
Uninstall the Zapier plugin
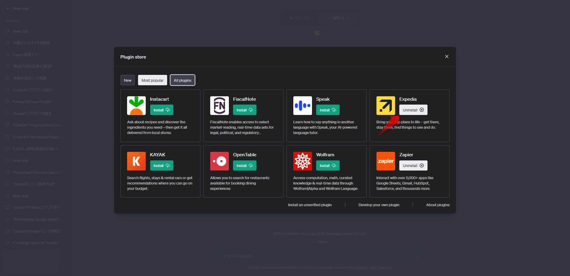point(413,165)
